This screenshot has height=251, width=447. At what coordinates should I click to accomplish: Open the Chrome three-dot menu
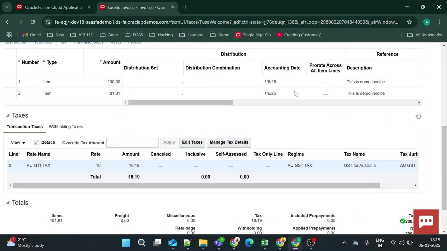coord(439,22)
